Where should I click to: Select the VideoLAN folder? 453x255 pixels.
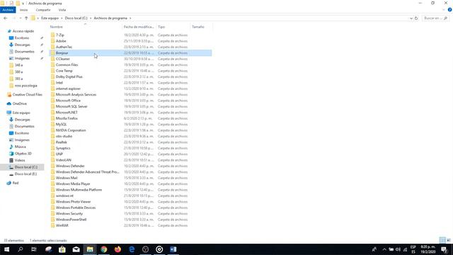(x=63, y=160)
